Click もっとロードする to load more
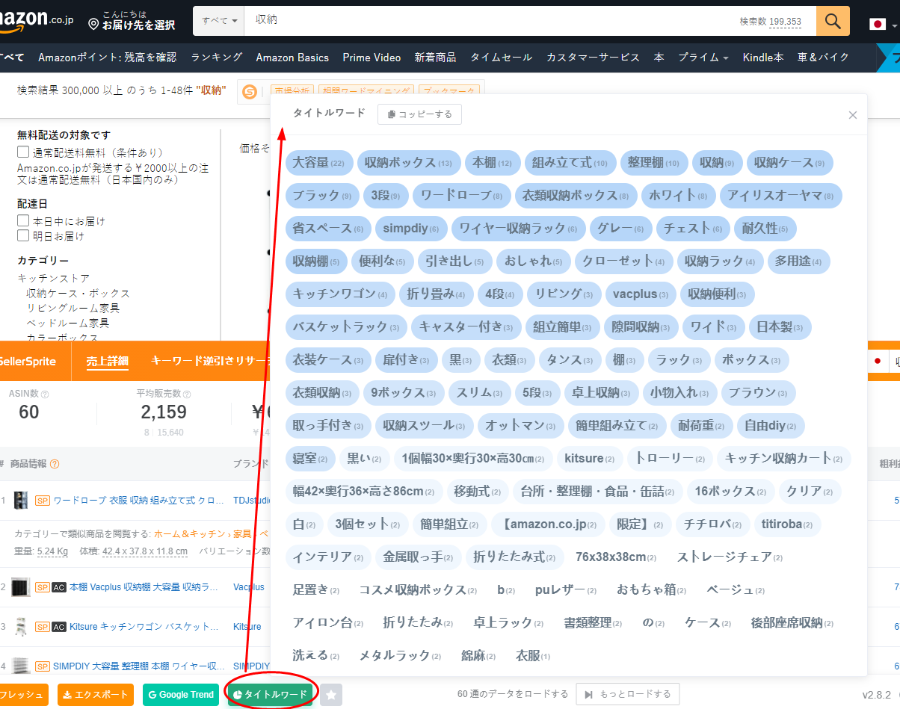Image resolution: width=900 pixels, height=709 pixels. click(x=628, y=695)
